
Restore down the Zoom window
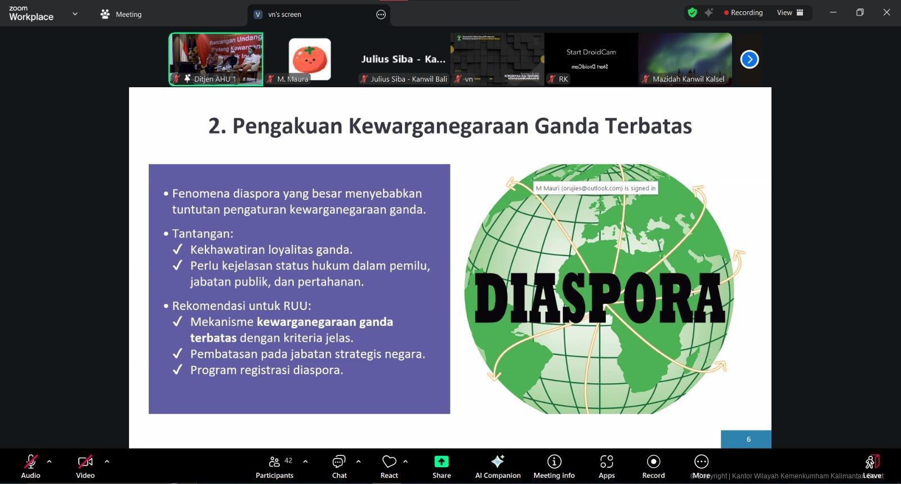point(860,12)
